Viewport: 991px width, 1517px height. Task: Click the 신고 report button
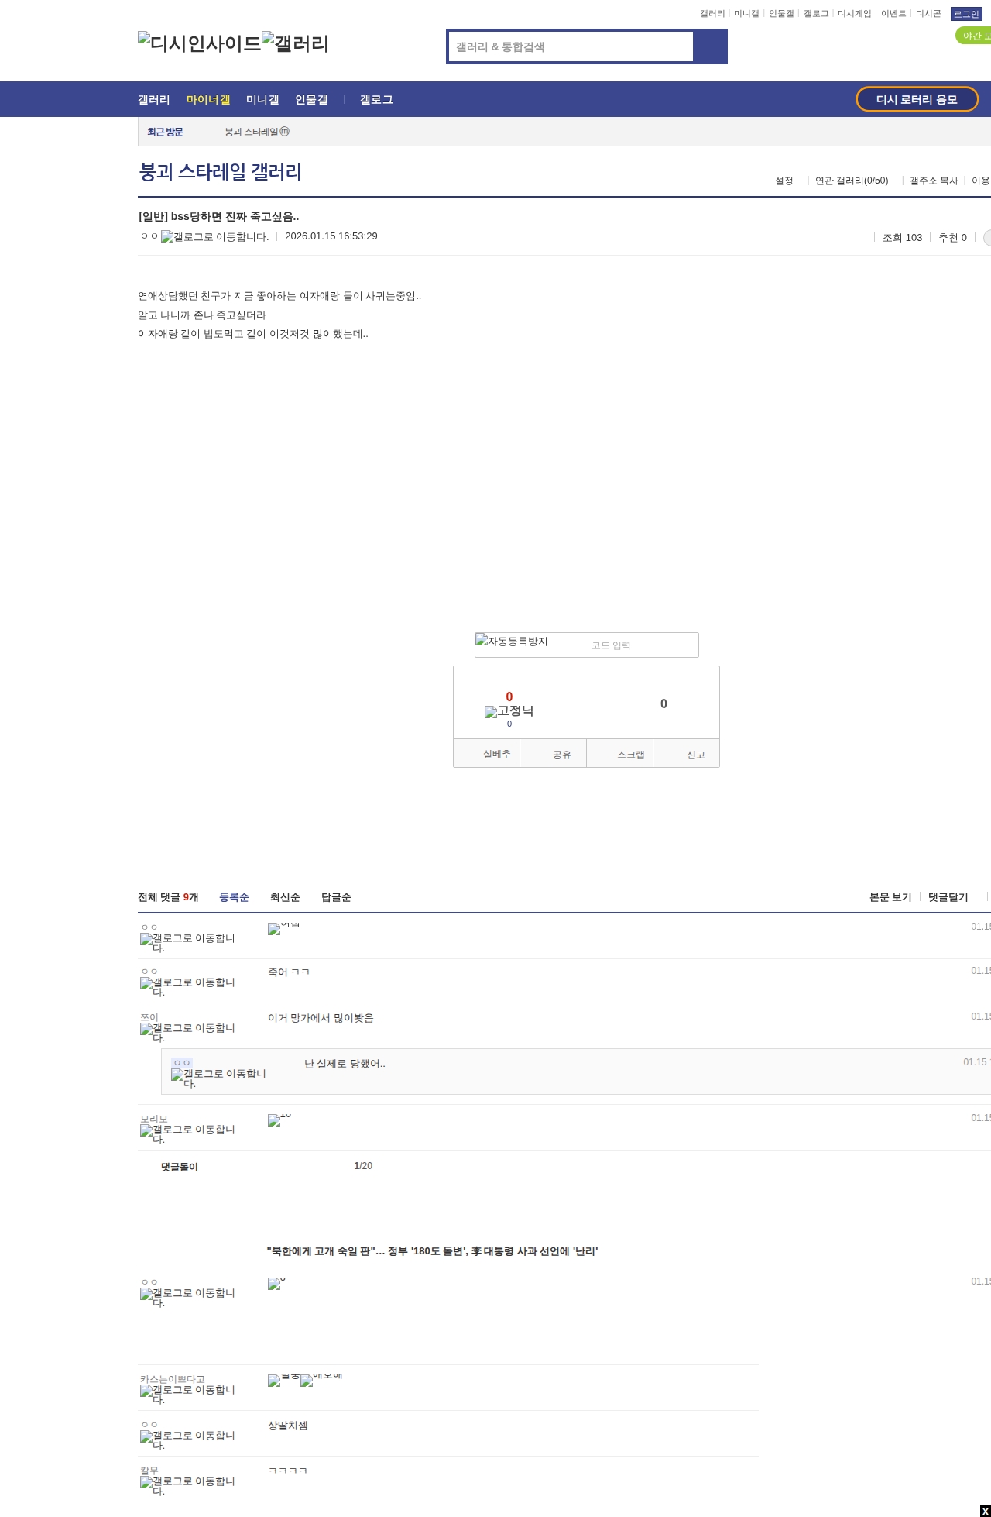coord(687,754)
